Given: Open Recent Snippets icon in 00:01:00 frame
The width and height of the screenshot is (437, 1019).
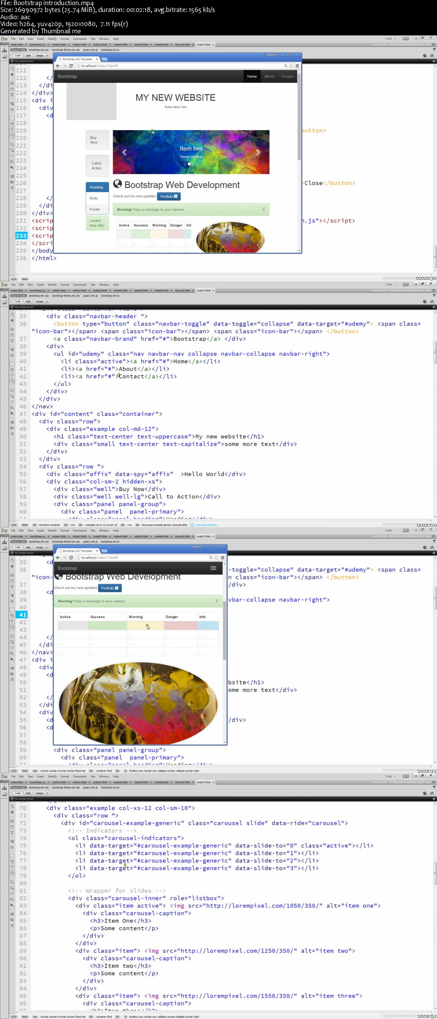Looking at the screenshot, I should (x=12, y=407).
